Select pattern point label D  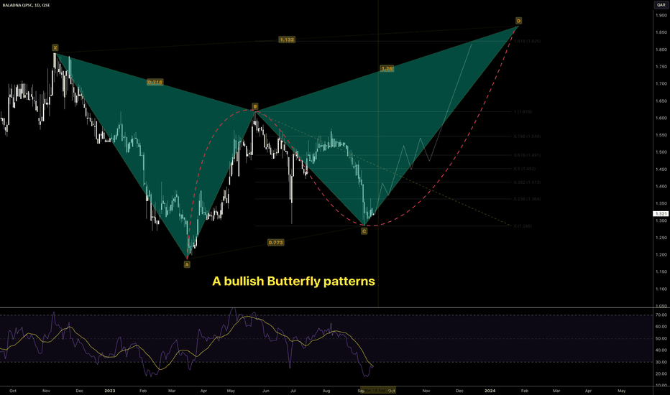tap(518, 21)
